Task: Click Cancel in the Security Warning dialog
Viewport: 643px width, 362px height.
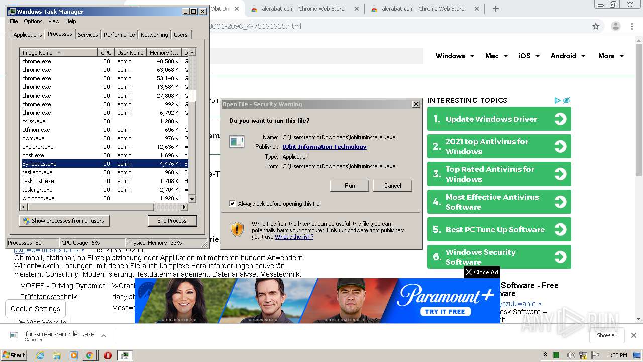Action: [x=392, y=186]
